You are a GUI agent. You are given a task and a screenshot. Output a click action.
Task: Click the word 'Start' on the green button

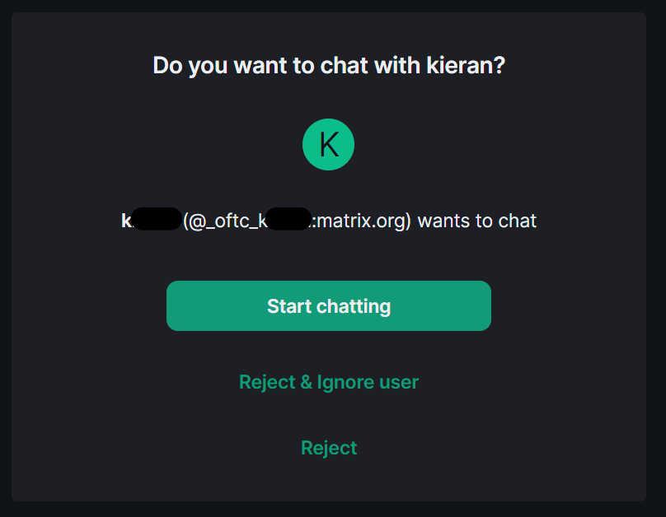289,306
